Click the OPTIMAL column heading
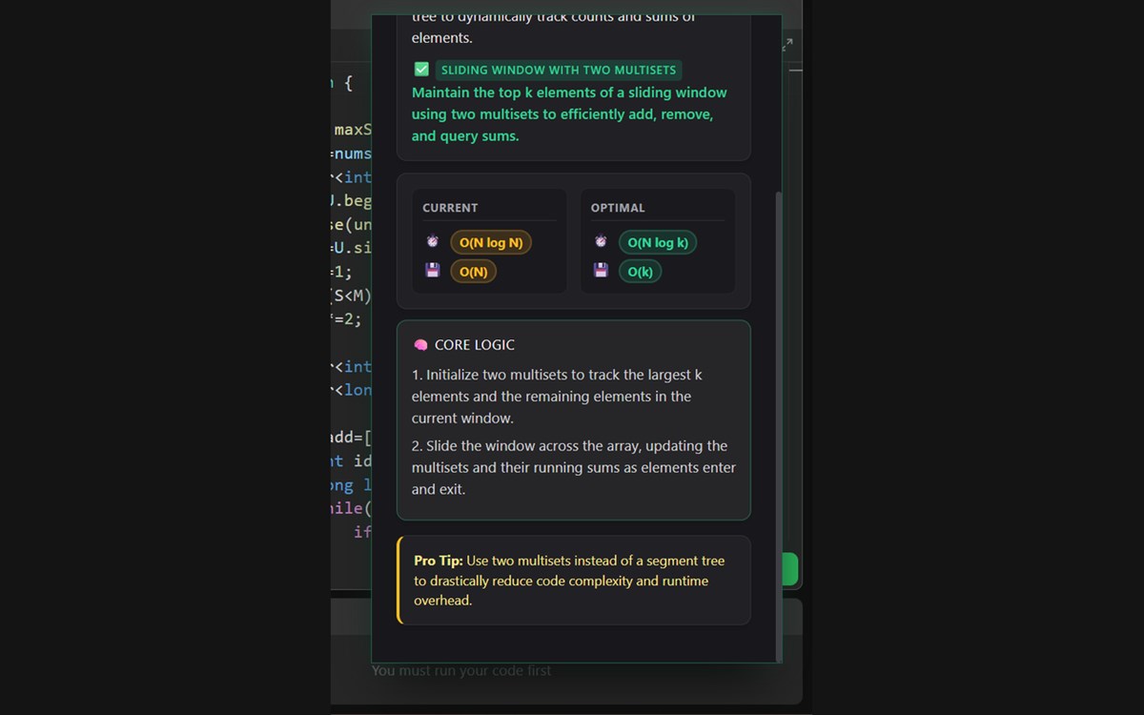1144x715 pixels. 618,208
